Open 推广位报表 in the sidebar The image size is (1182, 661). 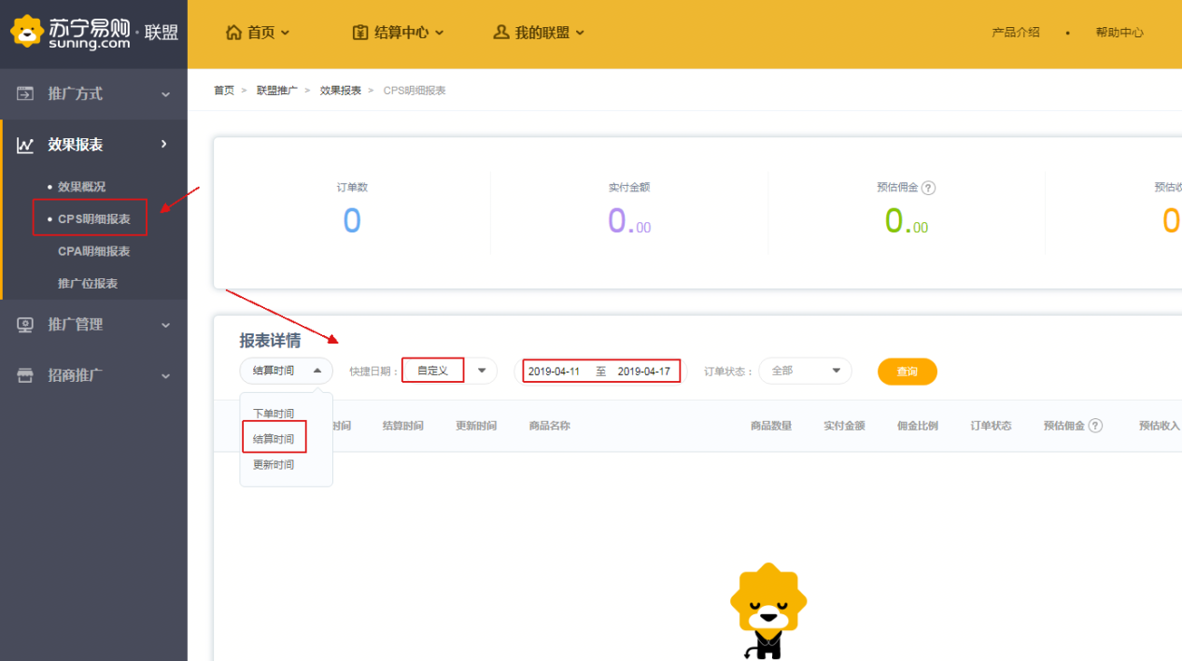(88, 284)
